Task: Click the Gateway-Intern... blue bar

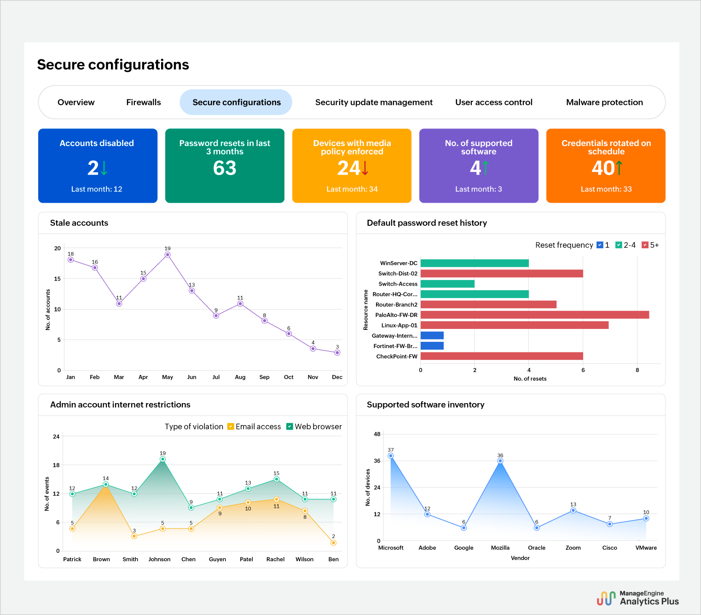Action: pyautogui.click(x=432, y=336)
